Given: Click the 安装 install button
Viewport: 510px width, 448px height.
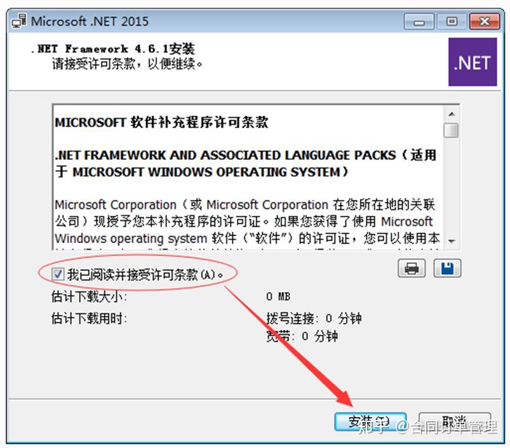Looking at the screenshot, I should (x=370, y=422).
